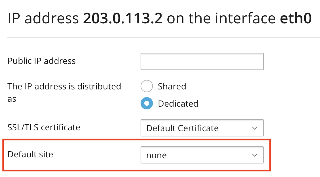
Task: Open the Default site dropdown
Action: (202, 155)
